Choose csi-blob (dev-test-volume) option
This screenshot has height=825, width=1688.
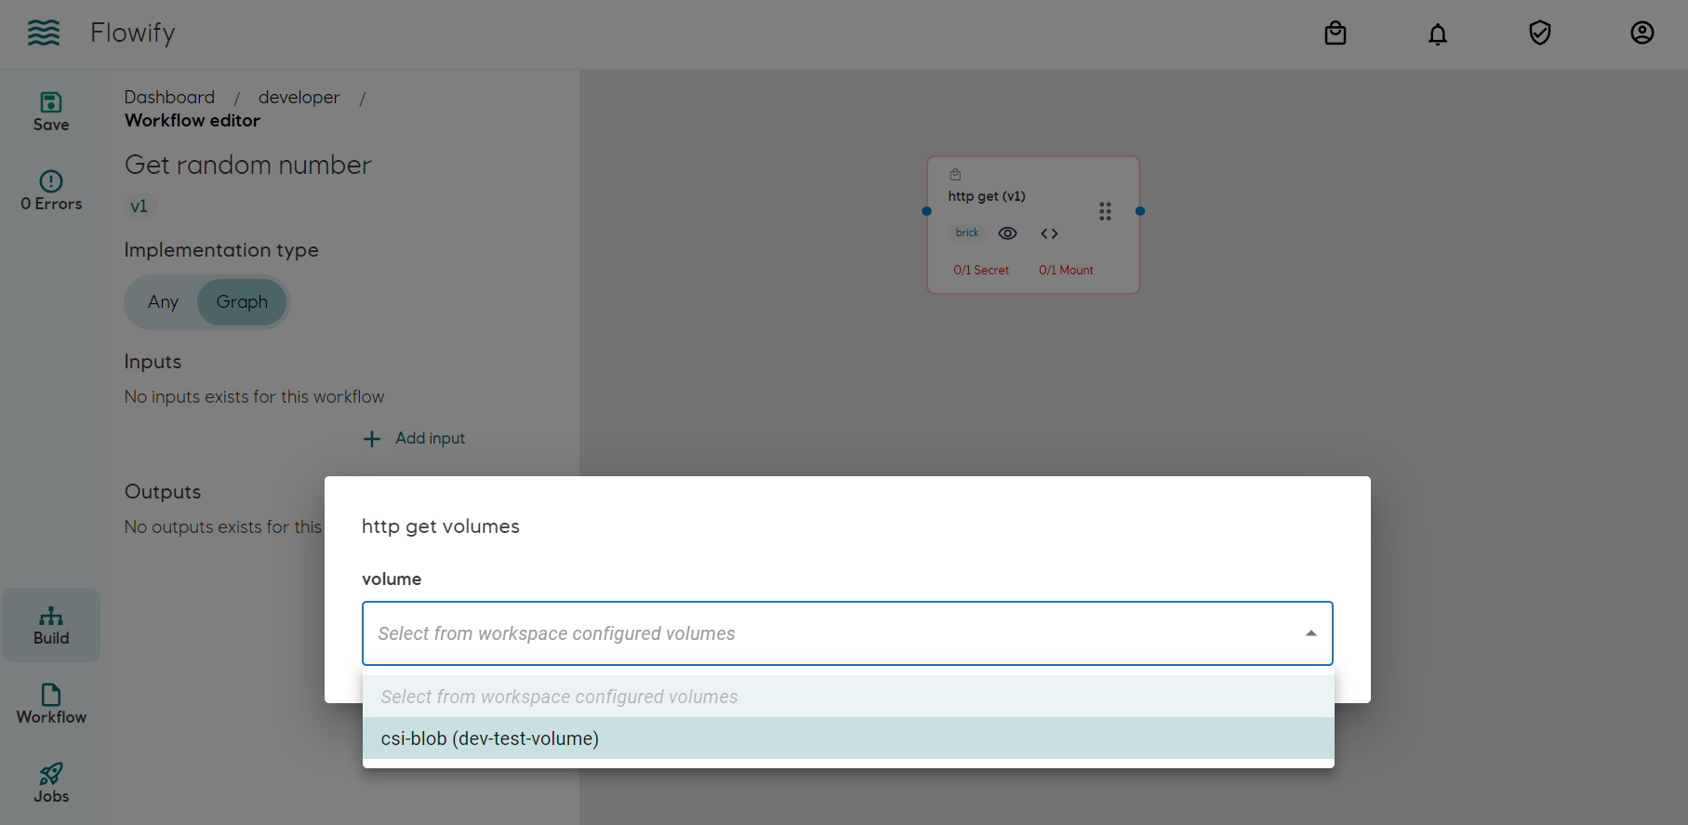point(848,739)
